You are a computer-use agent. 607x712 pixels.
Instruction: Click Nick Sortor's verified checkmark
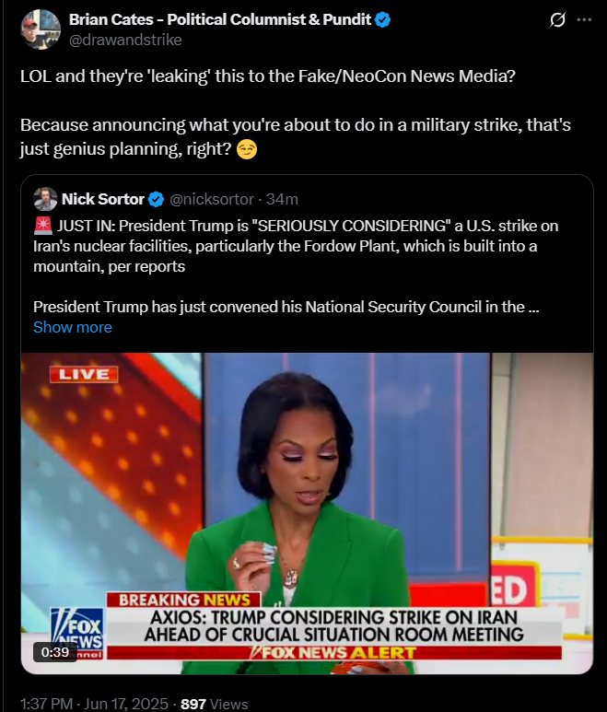pyautogui.click(x=157, y=199)
